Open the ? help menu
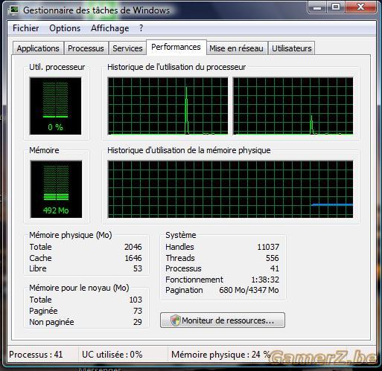 141,28
